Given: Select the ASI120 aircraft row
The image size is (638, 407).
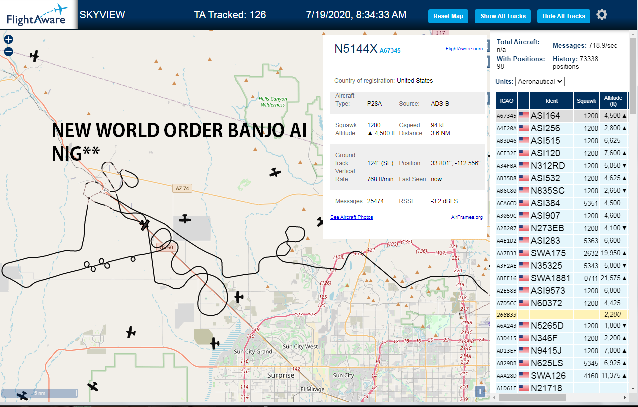Looking at the screenshot, I should coord(561,153).
